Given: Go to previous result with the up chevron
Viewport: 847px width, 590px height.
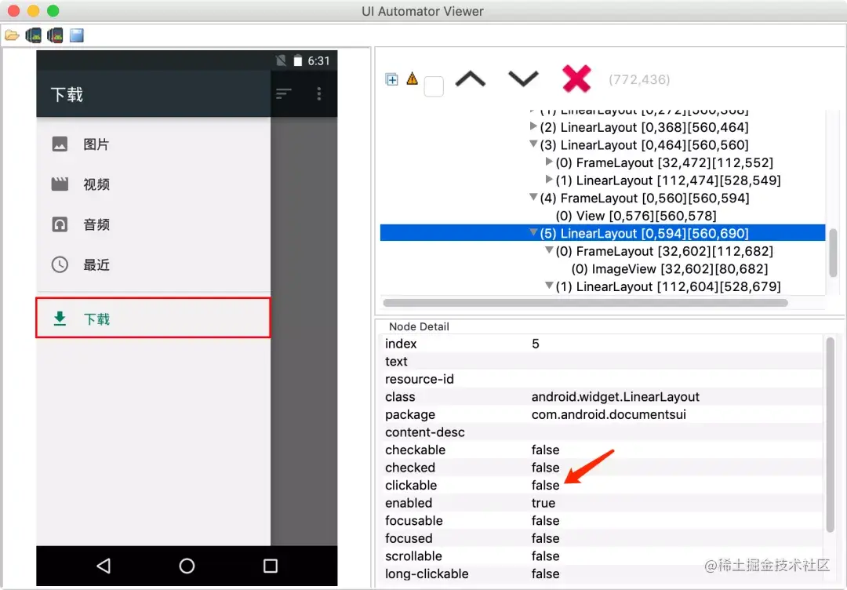Looking at the screenshot, I should point(471,79).
